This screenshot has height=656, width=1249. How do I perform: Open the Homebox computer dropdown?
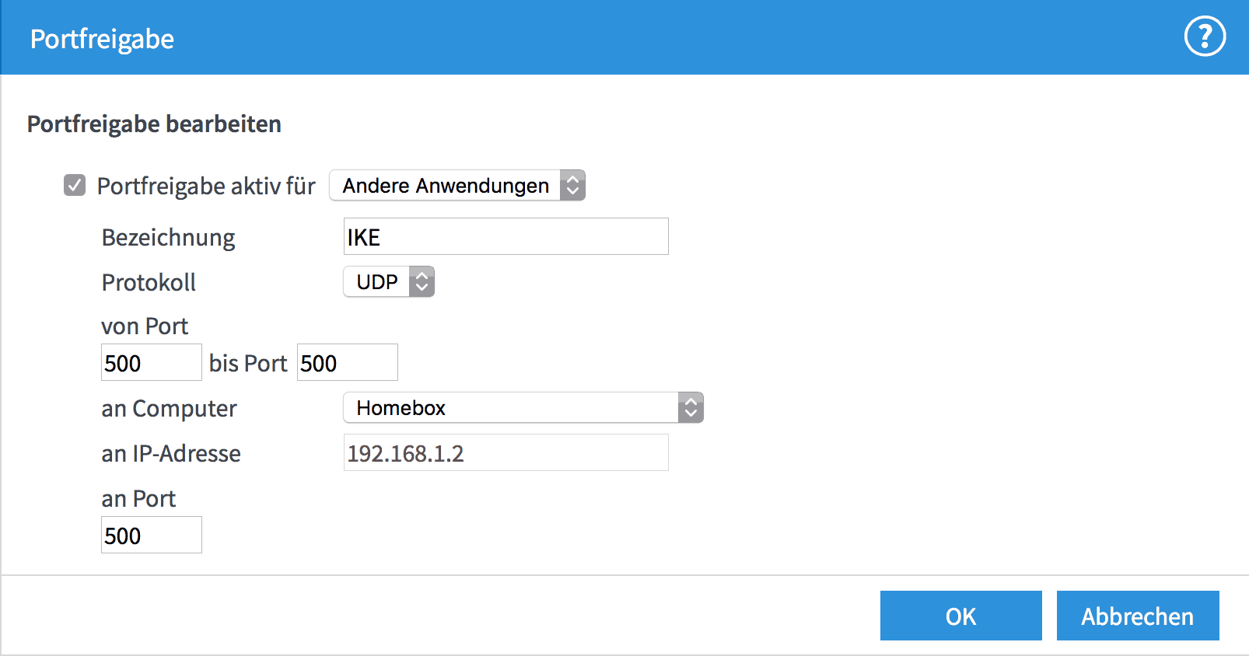click(523, 407)
